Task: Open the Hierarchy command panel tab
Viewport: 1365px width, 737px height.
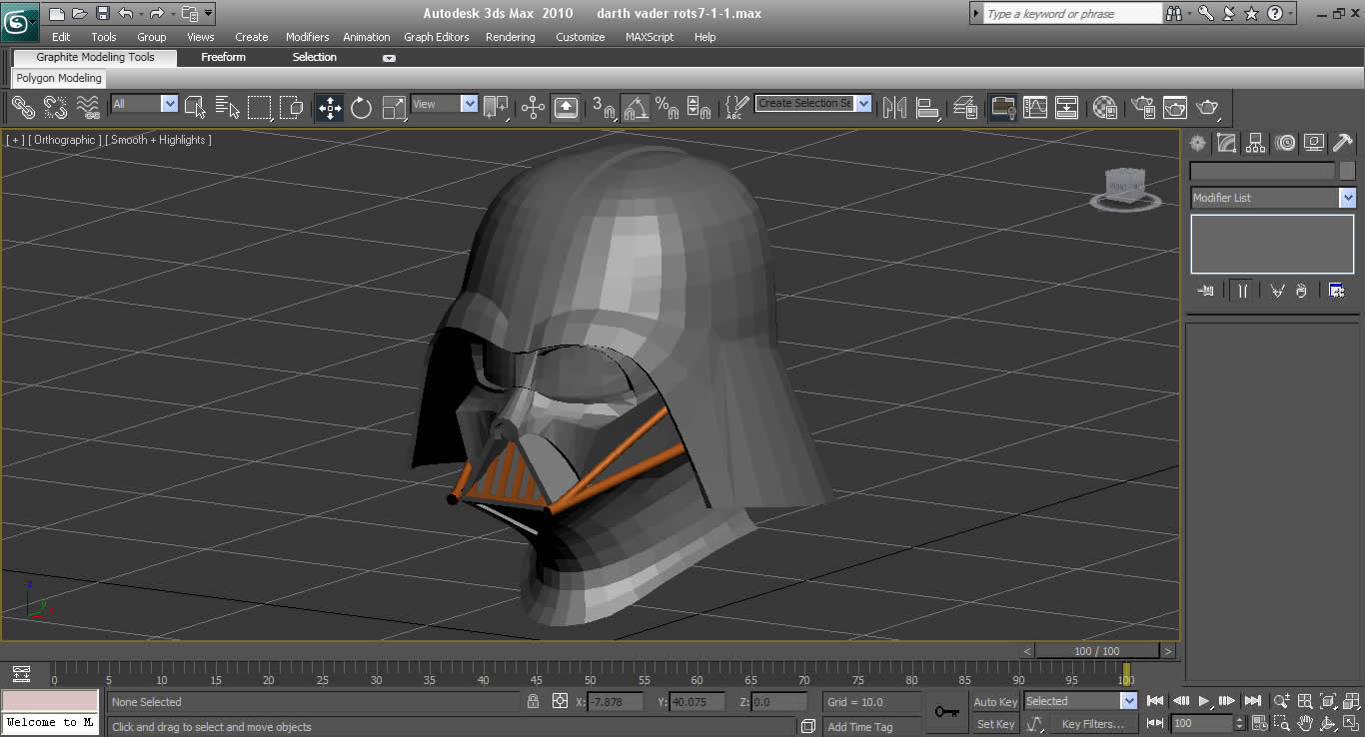Action: tap(1256, 143)
